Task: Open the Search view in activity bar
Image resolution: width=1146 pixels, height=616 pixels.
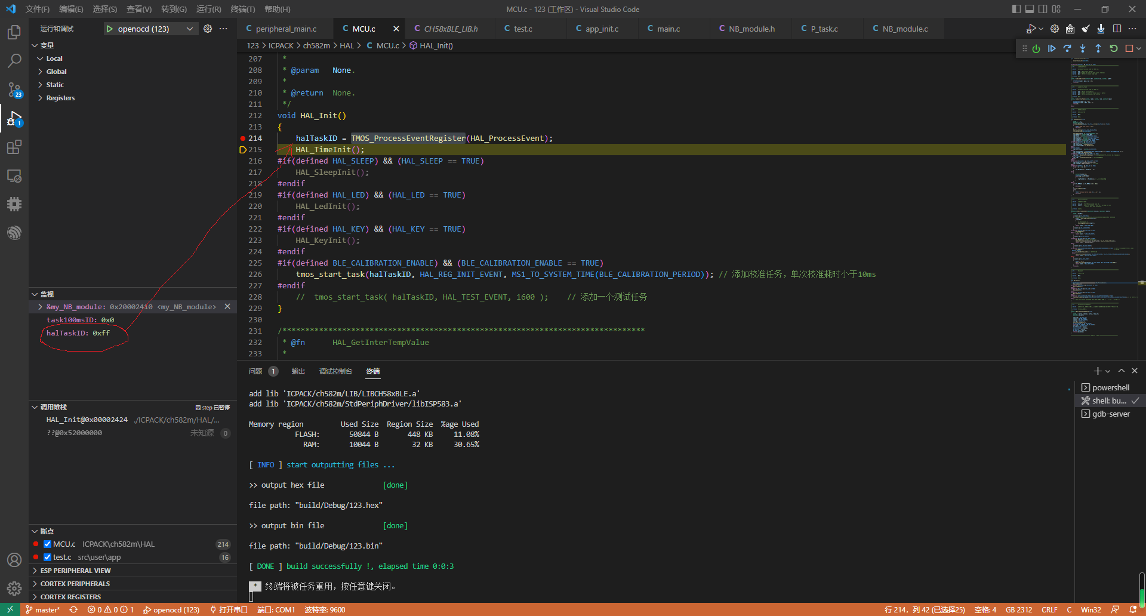Action: (x=14, y=60)
